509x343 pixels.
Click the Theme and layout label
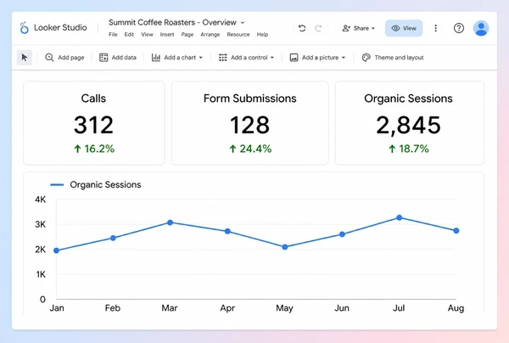point(399,58)
